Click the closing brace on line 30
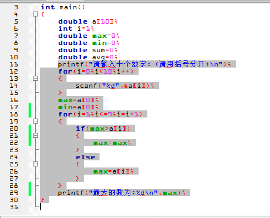 [x=42, y=200]
